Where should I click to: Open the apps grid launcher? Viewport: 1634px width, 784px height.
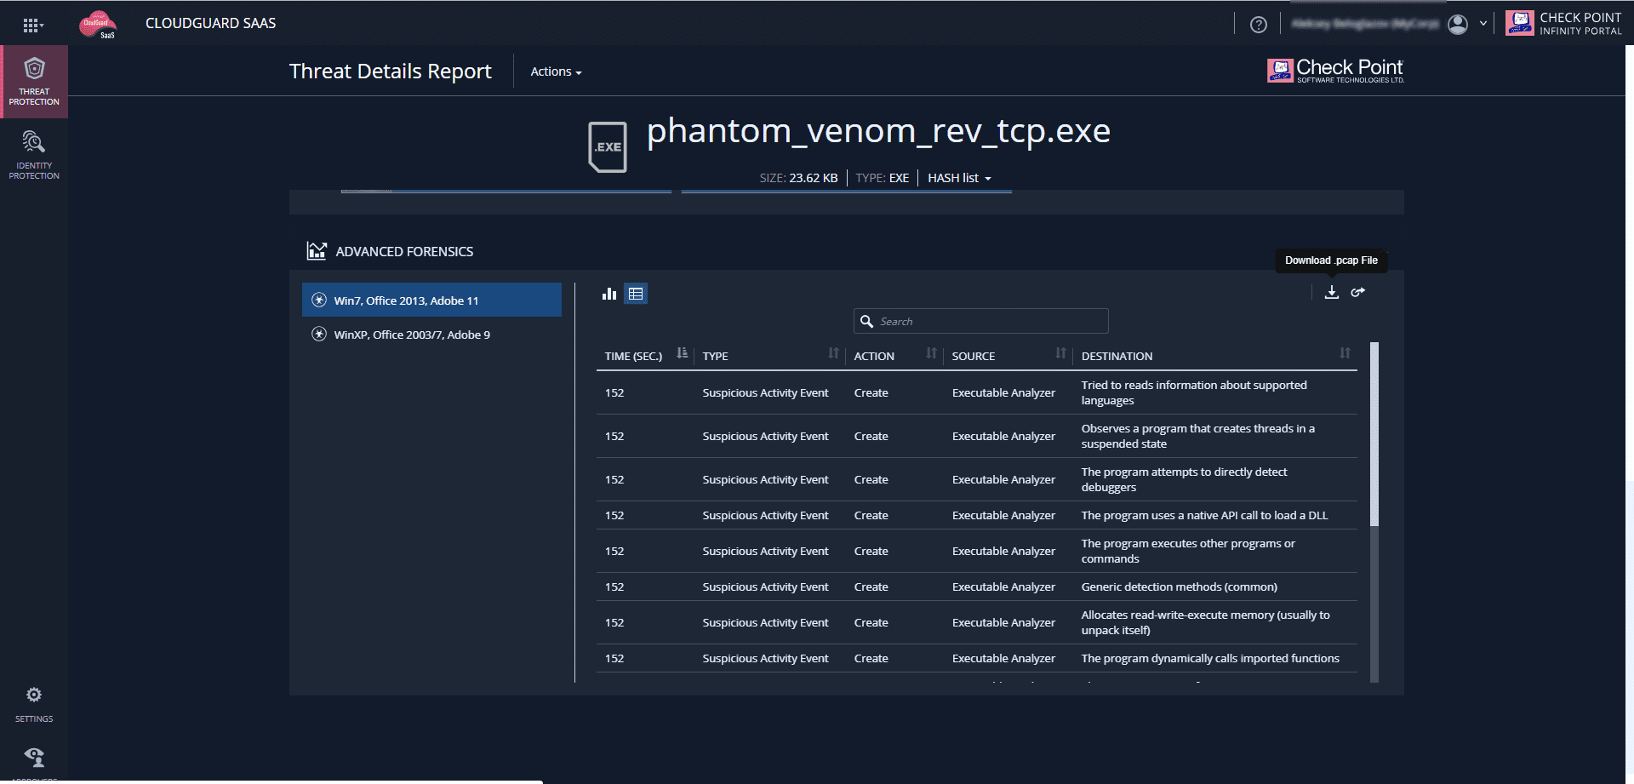[32, 25]
